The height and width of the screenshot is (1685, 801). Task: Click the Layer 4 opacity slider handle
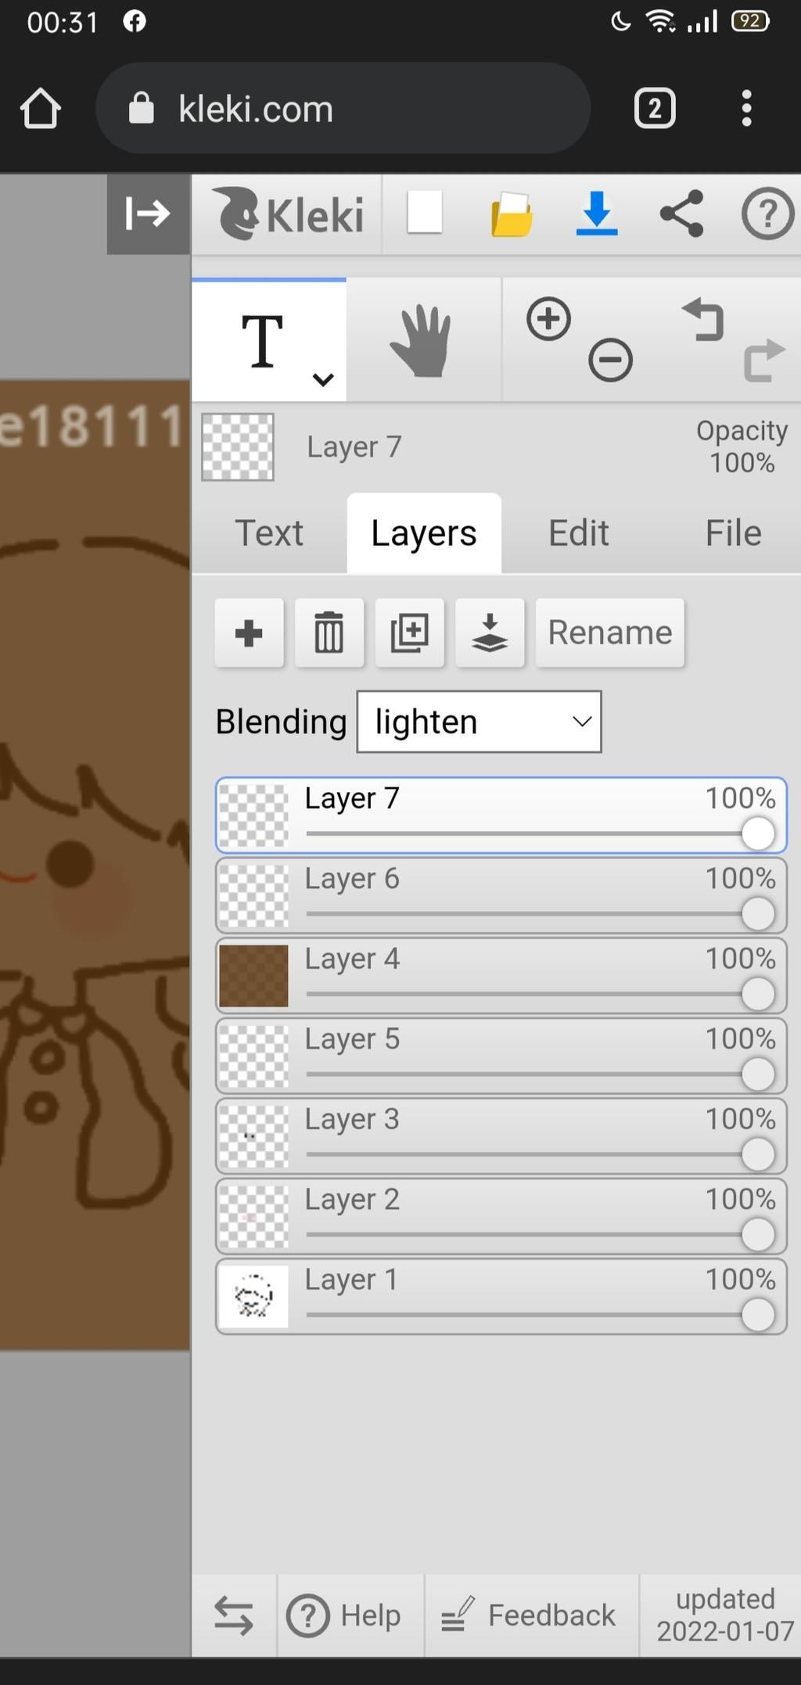coord(757,994)
